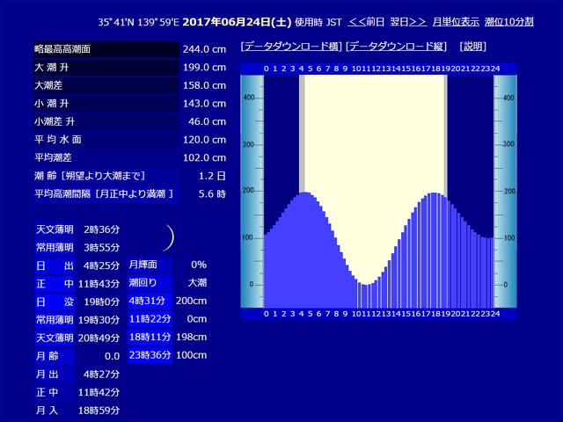This screenshot has height=422, width=563.
Task: Click the 120.0 cm value
Action: pyautogui.click(x=204, y=140)
